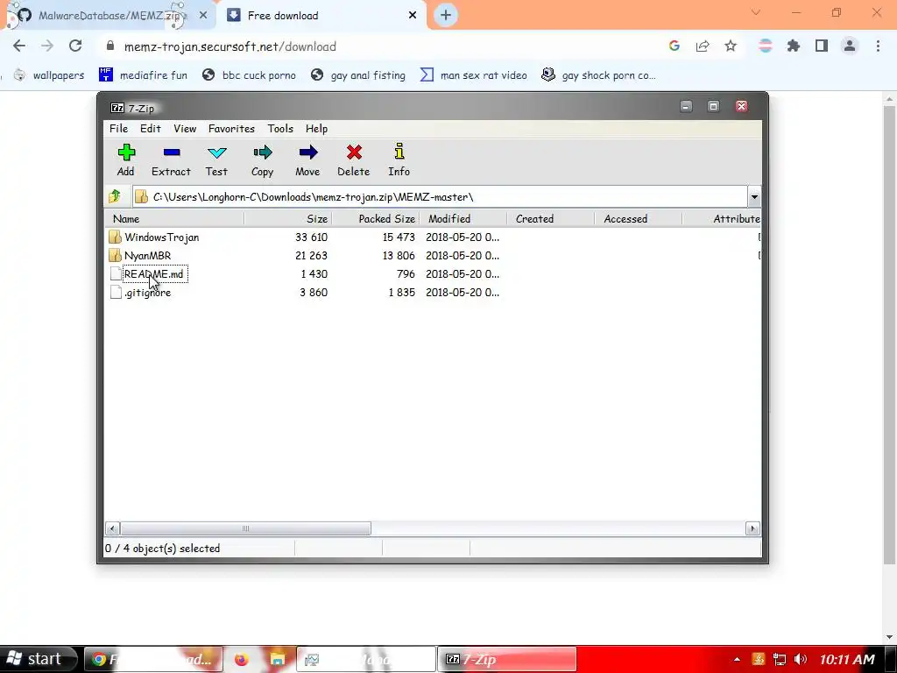
Task: Expand the tab search chevron
Action: (x=756, y=12)
